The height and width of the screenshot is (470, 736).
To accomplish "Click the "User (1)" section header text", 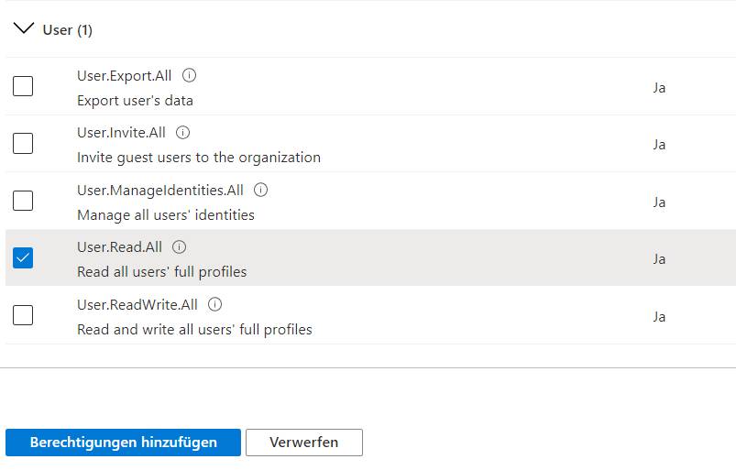I will pos(68,30).
